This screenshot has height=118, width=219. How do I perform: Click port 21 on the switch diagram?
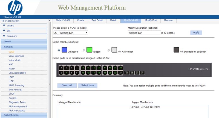(x=115, y=68)
